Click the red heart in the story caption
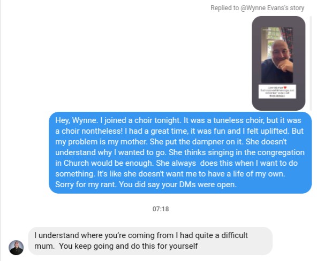Viewport: 317px width, 261px height. point(285,87)
